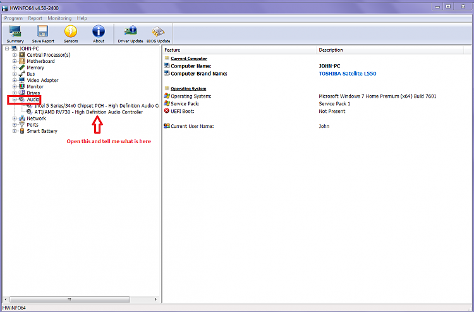Select the Video Adapter icon
Viewport: 474px width, 312px height.
pyautogui.click(x=21, y=80)
